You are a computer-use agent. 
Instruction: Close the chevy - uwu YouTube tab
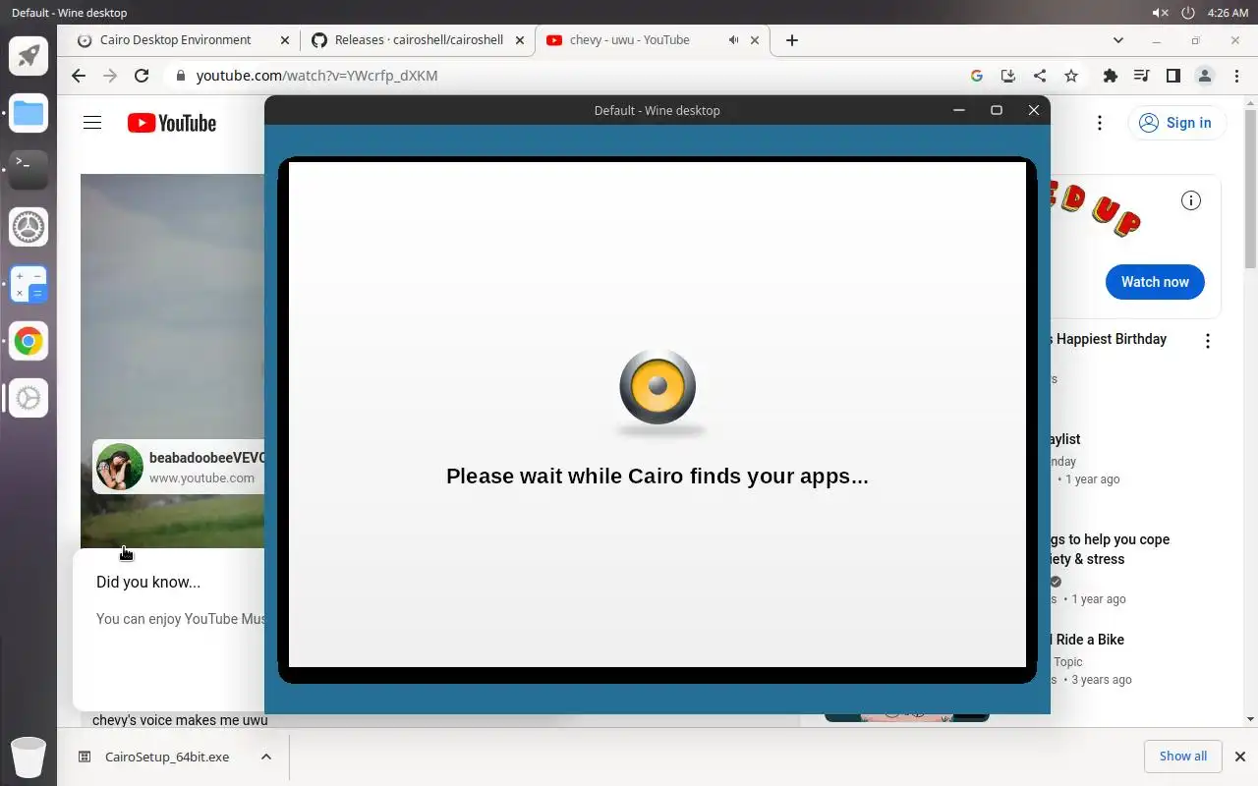(755, 40)
